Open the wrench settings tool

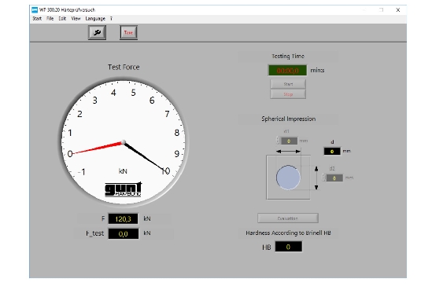point(97,32)
